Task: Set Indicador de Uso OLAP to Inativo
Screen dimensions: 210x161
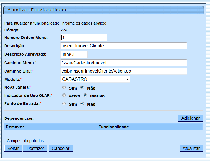Action: pos(85,95)
